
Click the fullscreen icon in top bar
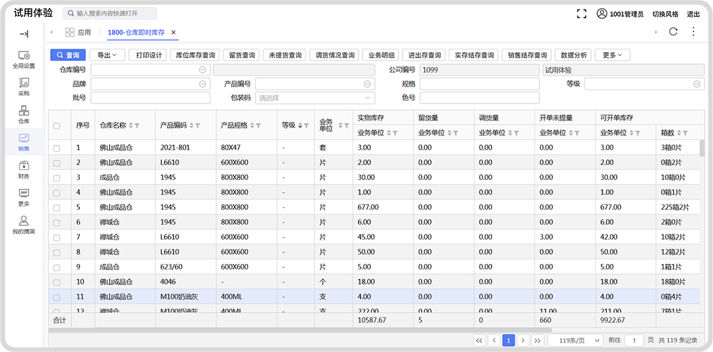[582, 14]
